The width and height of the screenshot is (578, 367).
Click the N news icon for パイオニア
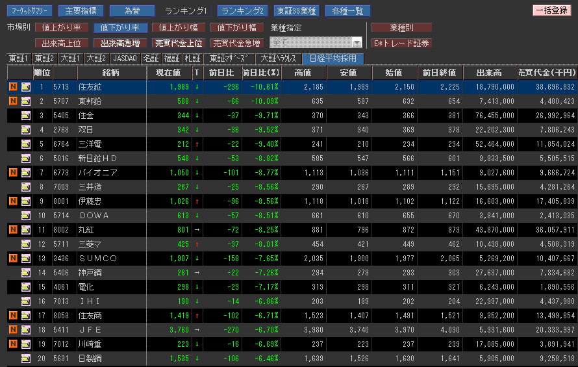point(13,172)
